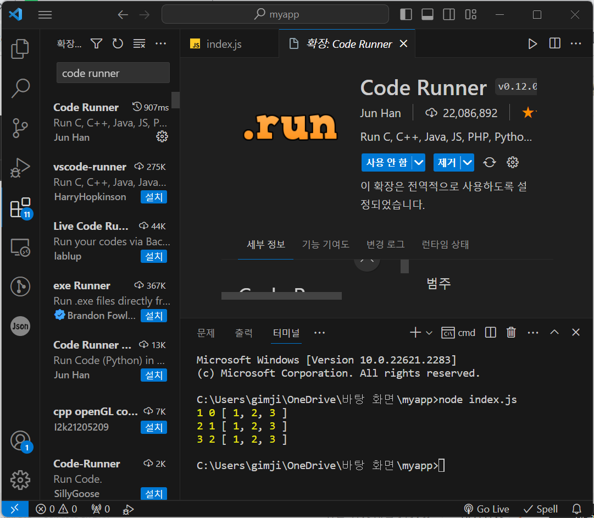The image size is (594, 518).
Task: Open the Source Control view
Action: [20, 128]
